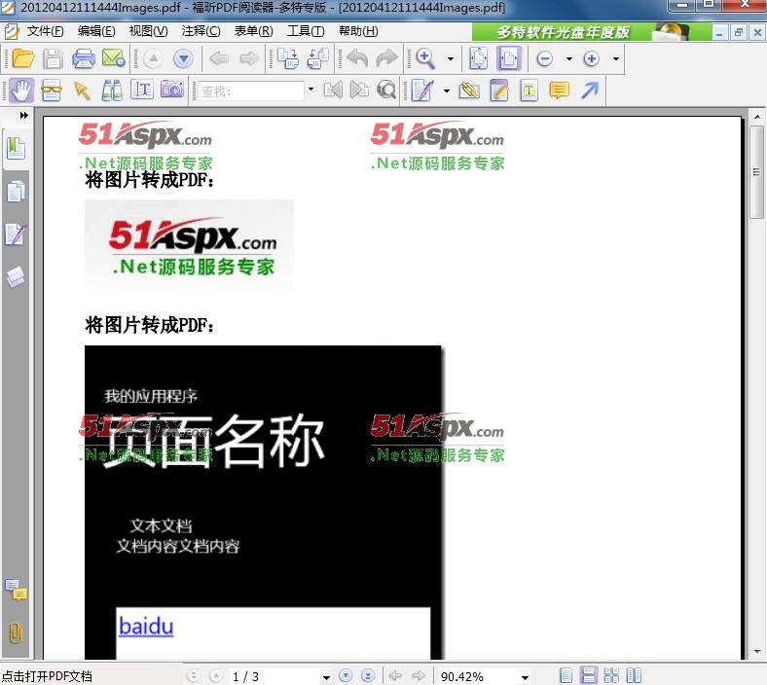Send the PDF by email icon

click(x=114, y=58)
